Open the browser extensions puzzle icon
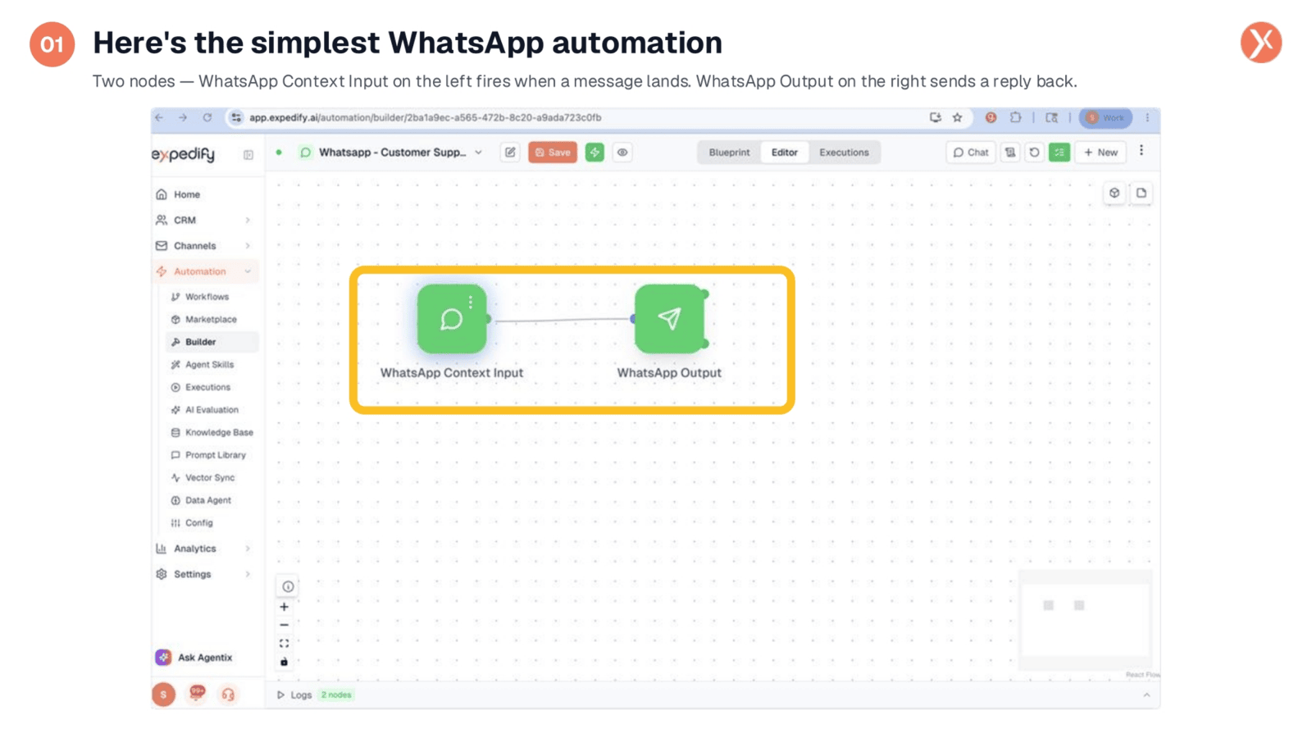 [x=1015, y=117]
